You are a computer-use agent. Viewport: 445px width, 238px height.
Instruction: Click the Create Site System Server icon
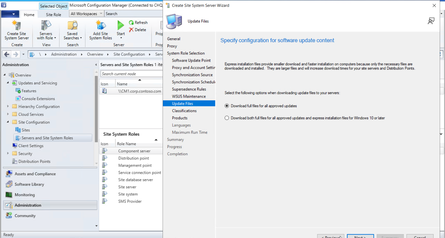tap(16, 26)
